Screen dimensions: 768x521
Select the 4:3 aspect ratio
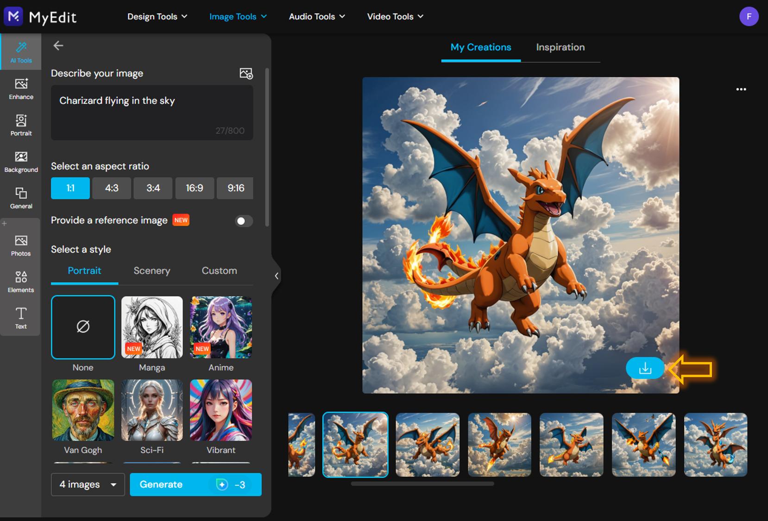click(112, 188)
